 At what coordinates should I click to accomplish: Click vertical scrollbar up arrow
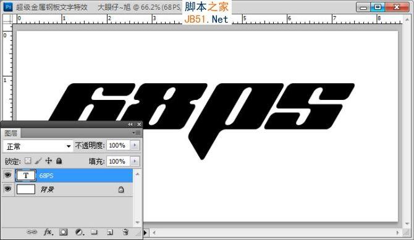tap(407, 20)
